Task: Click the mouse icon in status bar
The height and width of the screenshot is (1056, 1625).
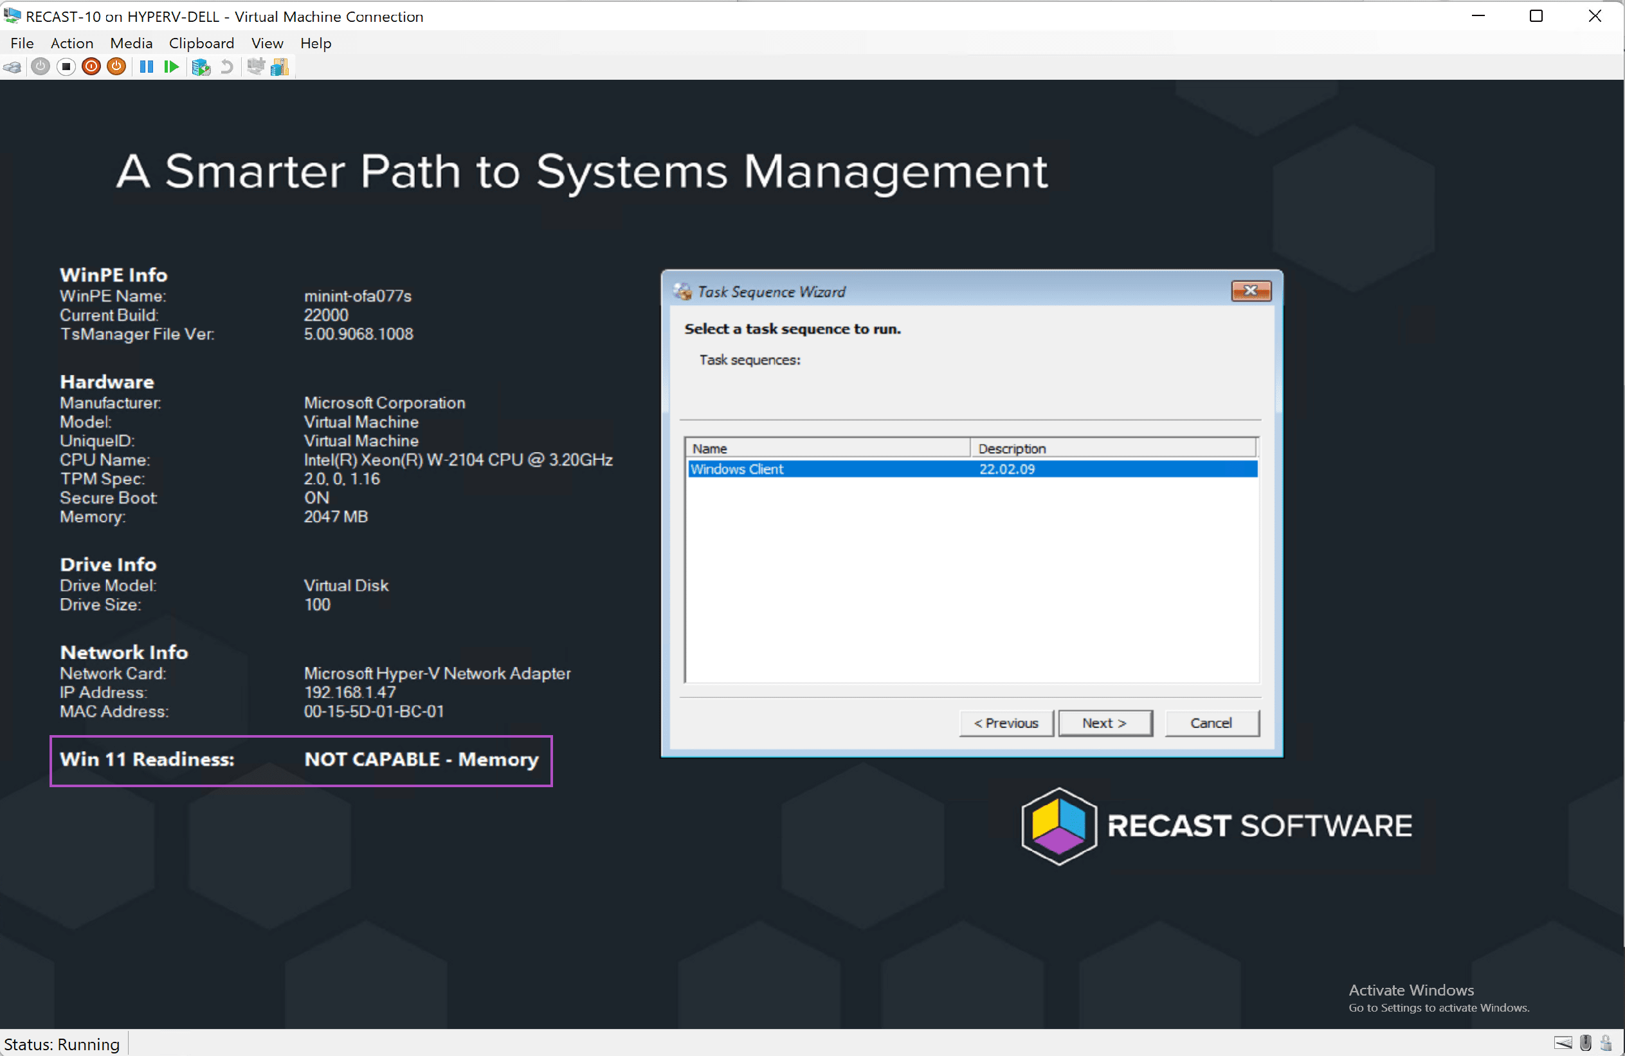Action: point(1586,1043)
